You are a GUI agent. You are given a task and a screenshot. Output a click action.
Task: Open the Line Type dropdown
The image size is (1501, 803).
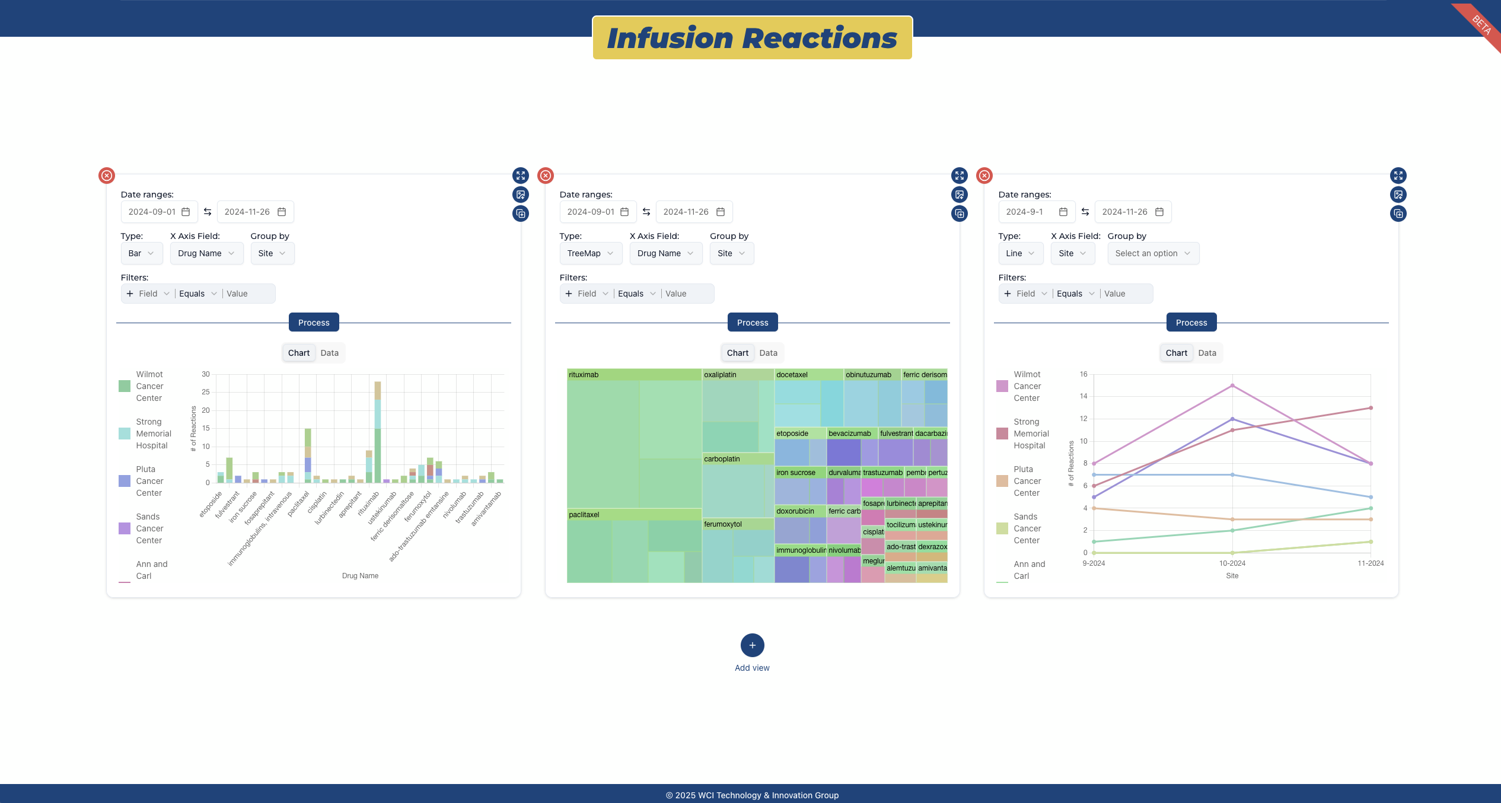(1021, 253)
